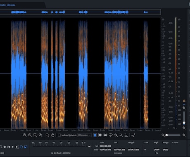The image size is (190, 157).
Task: Enable the Instant process checkbox
Action: tap(59, 135)
